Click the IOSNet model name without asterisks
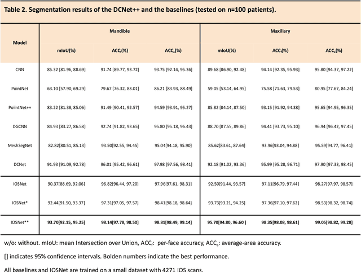361x272 pixels. click(19, 184)
